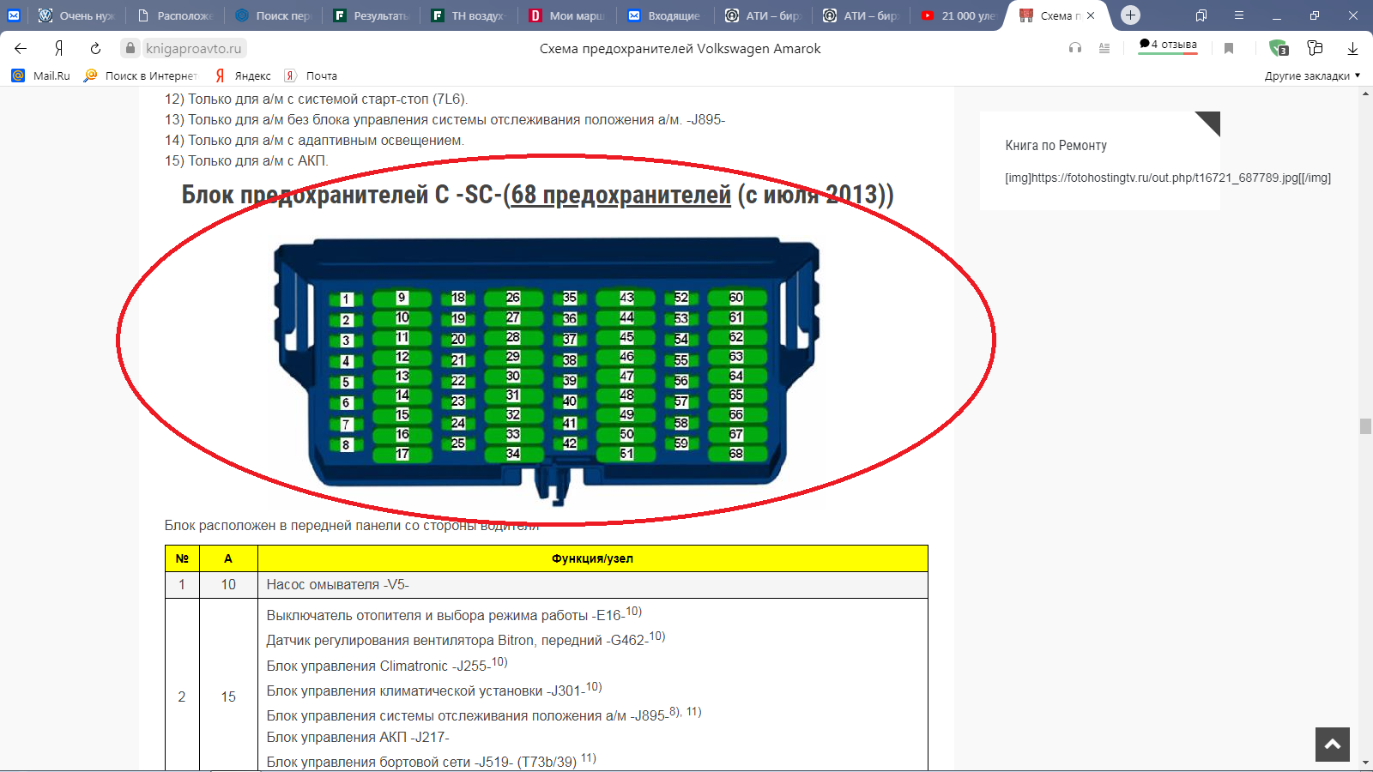Screen dimensions: 1373x772
Task: Click the Блок управления Climatronic -J255- line
Action: [387, 665]
